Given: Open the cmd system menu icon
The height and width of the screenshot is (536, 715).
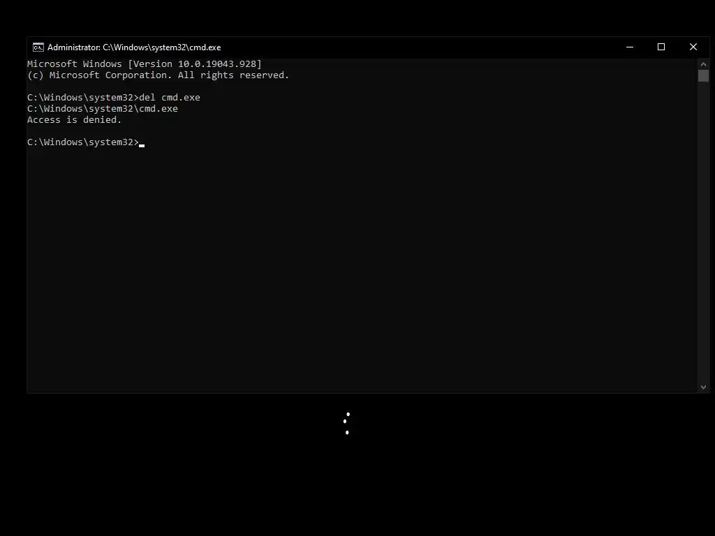Looking at the screenshot, I should point(38,47).
